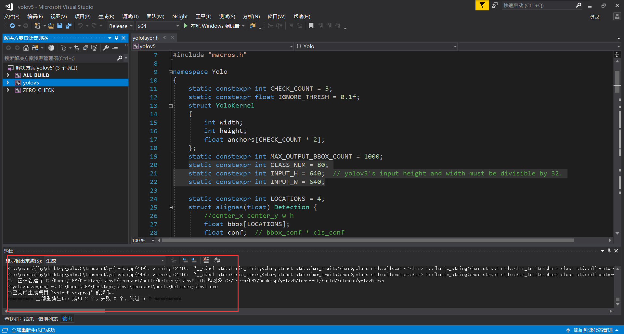
Task: Click the Home icon in Solution Explorer
Action: (26, 48)
